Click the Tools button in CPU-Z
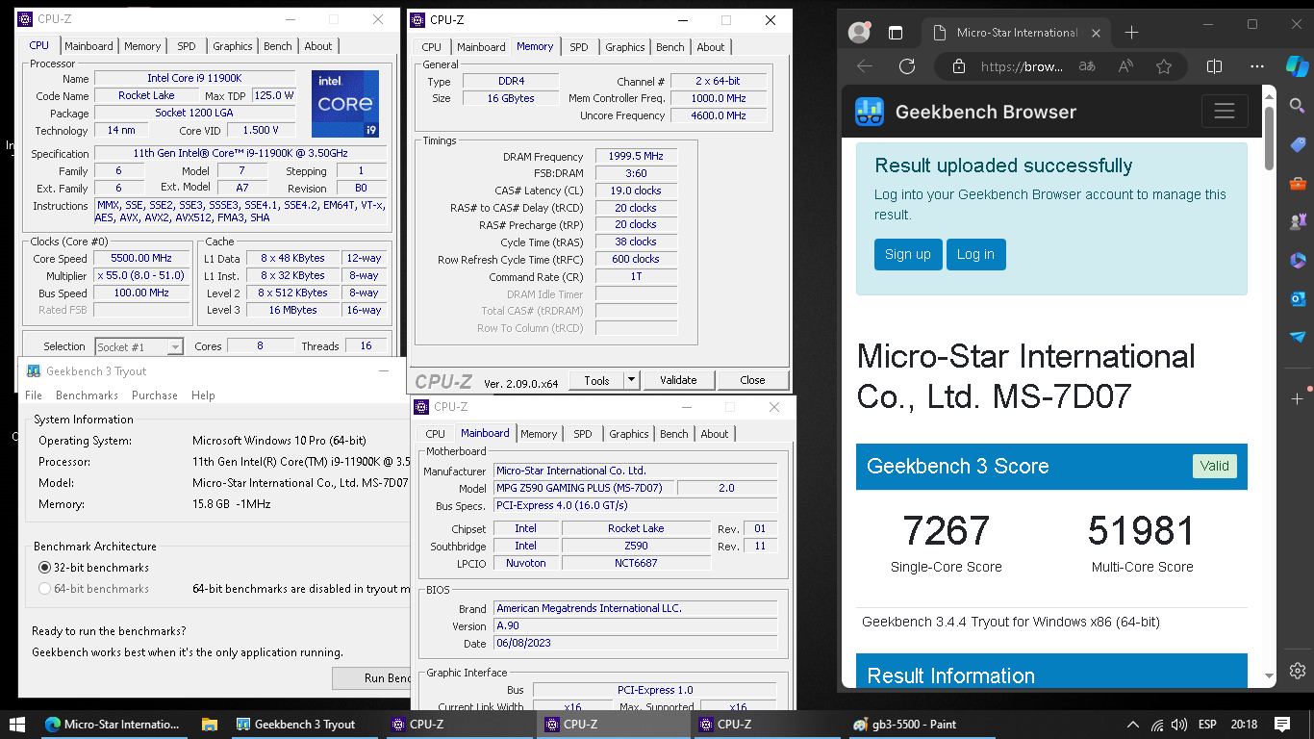 596,380
